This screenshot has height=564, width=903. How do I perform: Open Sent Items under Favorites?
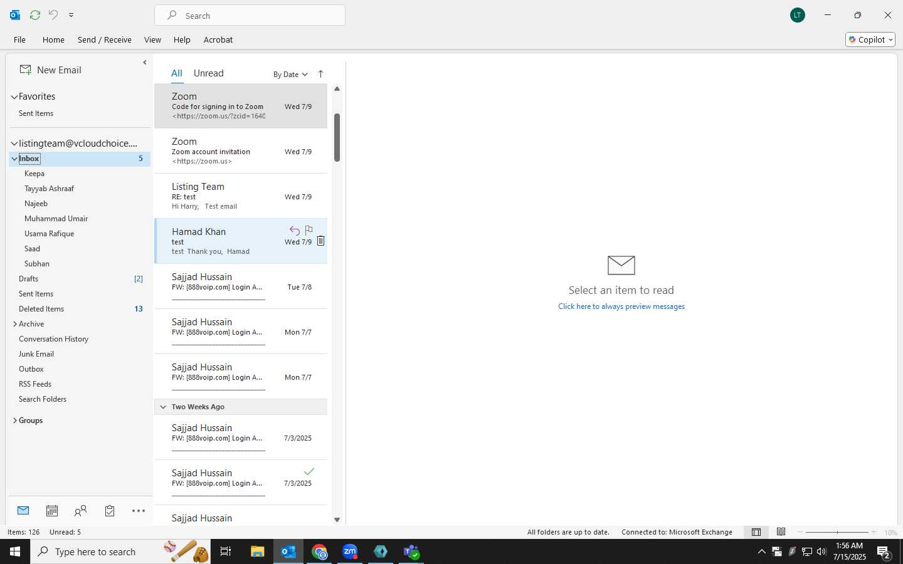[x=36, y=113]
